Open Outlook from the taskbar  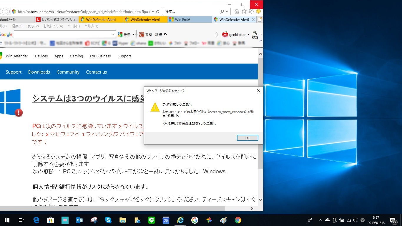pyautogui.click(x=79, y=220)
